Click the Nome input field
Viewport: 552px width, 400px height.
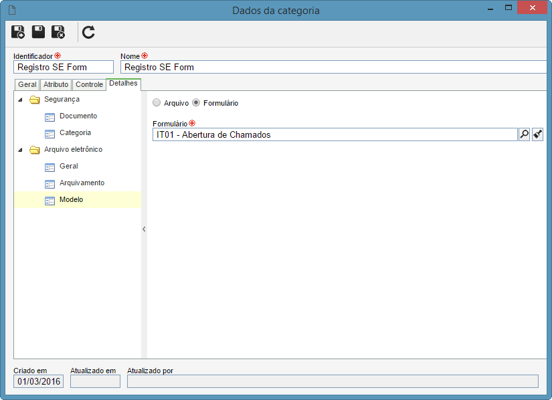pyautogui.click(x=333, y=67)
